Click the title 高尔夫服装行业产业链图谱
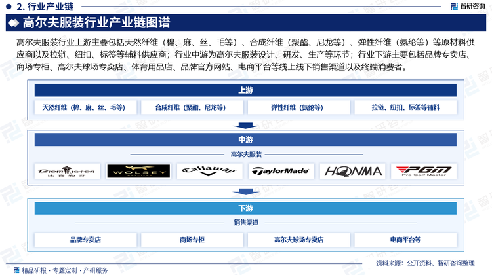The image size is (492, 275). (96, 23)
